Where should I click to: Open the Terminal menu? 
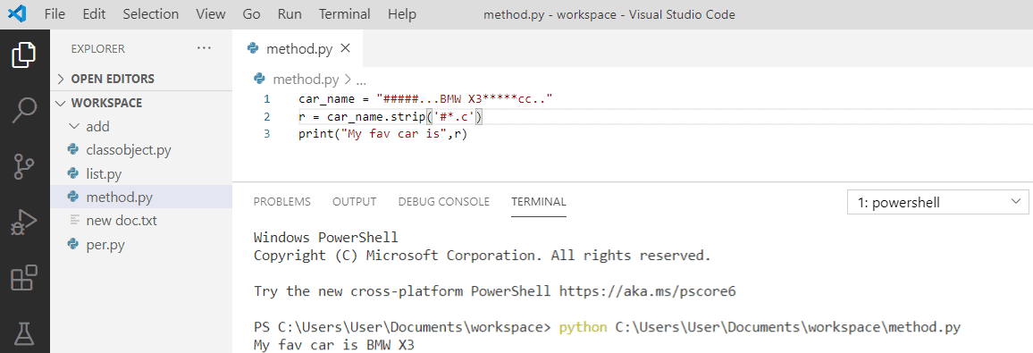(345, 13)
